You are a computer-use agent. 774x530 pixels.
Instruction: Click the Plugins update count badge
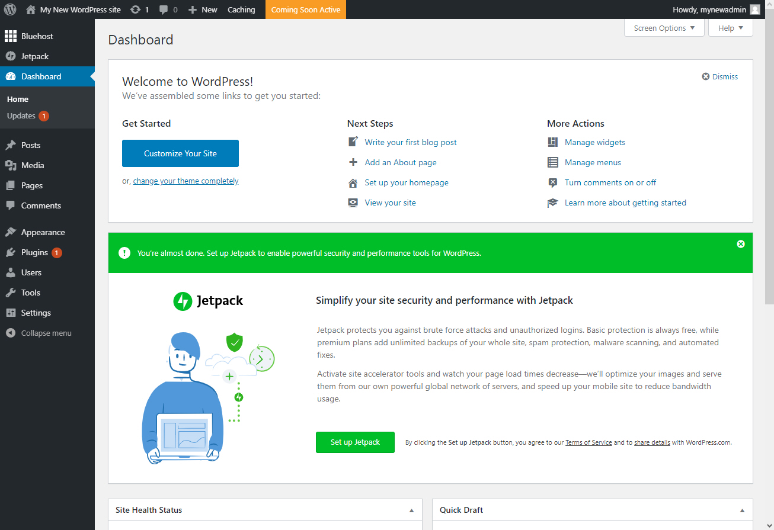(56, 253)
